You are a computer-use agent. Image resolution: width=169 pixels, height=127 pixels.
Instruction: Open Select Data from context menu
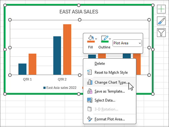[110, 100]
